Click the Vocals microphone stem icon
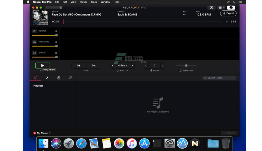The width and height of the screenshot is (262, 151). pos(34,31)
